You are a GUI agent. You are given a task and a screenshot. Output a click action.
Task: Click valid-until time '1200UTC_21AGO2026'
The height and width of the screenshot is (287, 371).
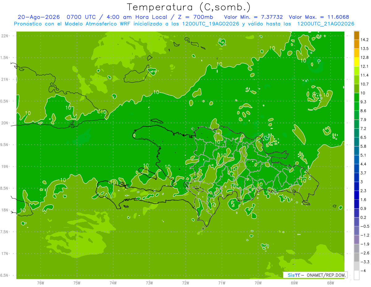coord(326,24)
